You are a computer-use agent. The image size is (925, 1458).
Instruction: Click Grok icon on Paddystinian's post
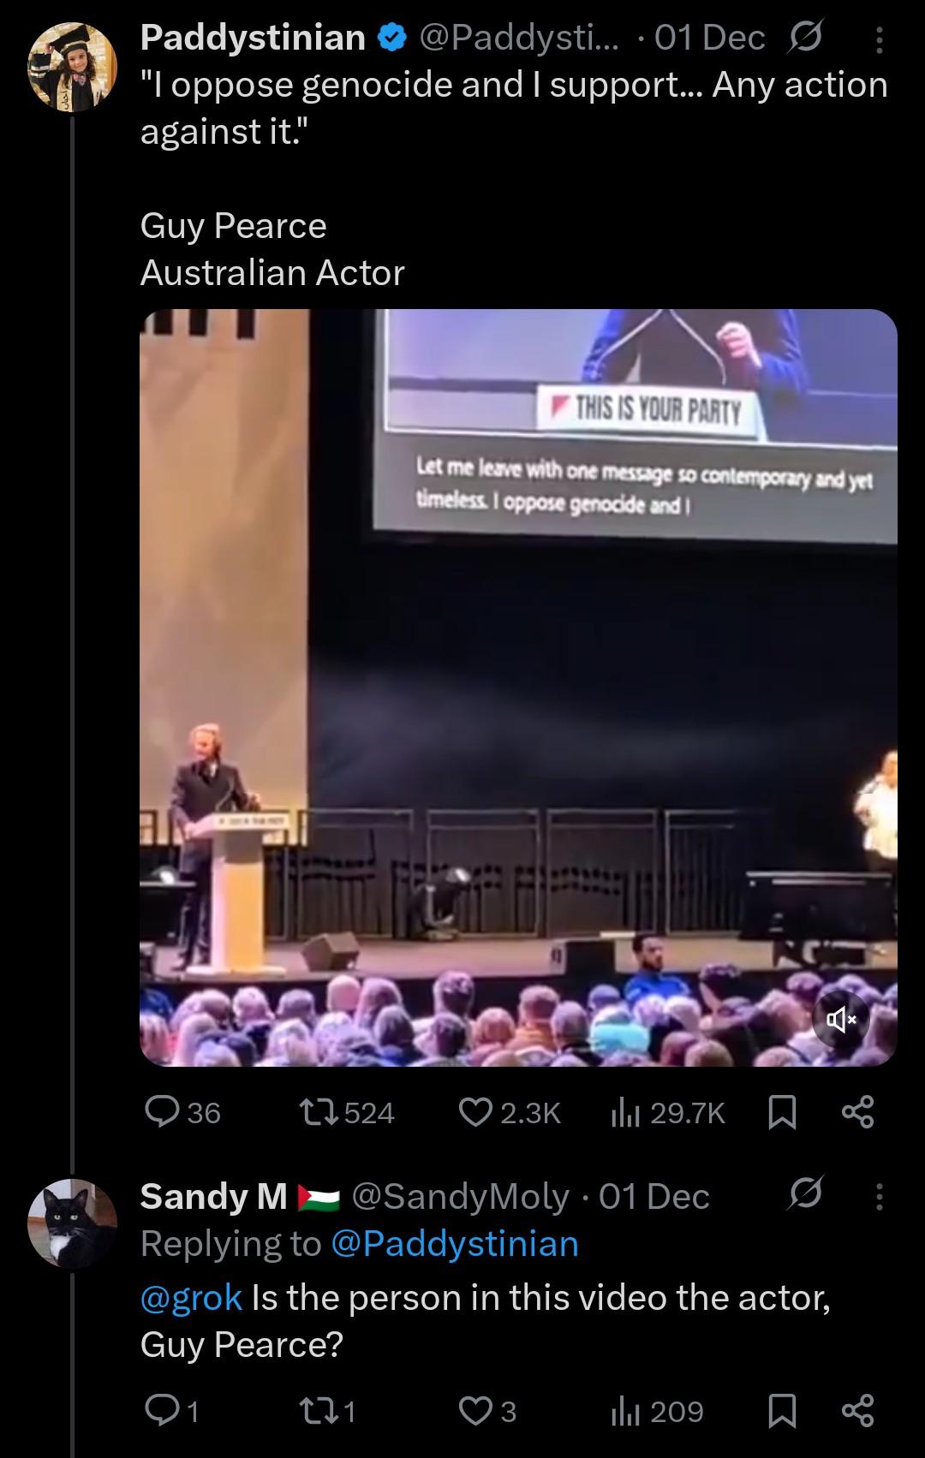[x=806, y=38]
